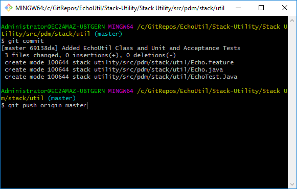Image resolution: width=297 pixels, height=189 pixels.
Task: Click the empty black terminal area below prompt
Action: 144,148
